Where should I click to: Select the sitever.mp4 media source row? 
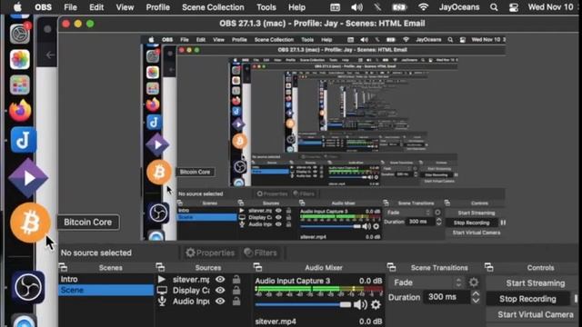point(184,280)
